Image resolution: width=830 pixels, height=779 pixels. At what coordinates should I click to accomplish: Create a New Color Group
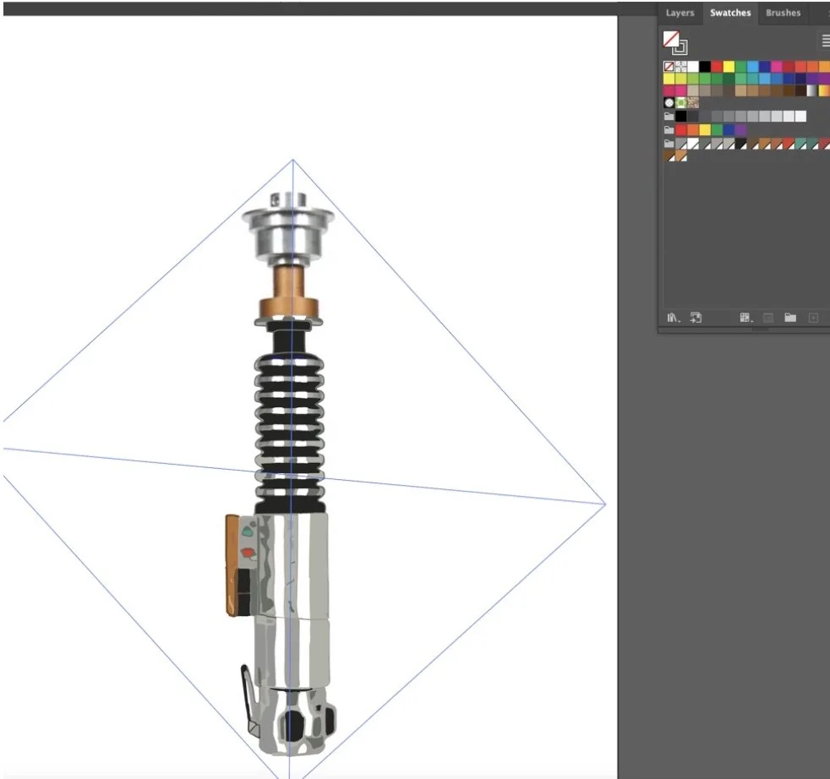click(790, 318)
